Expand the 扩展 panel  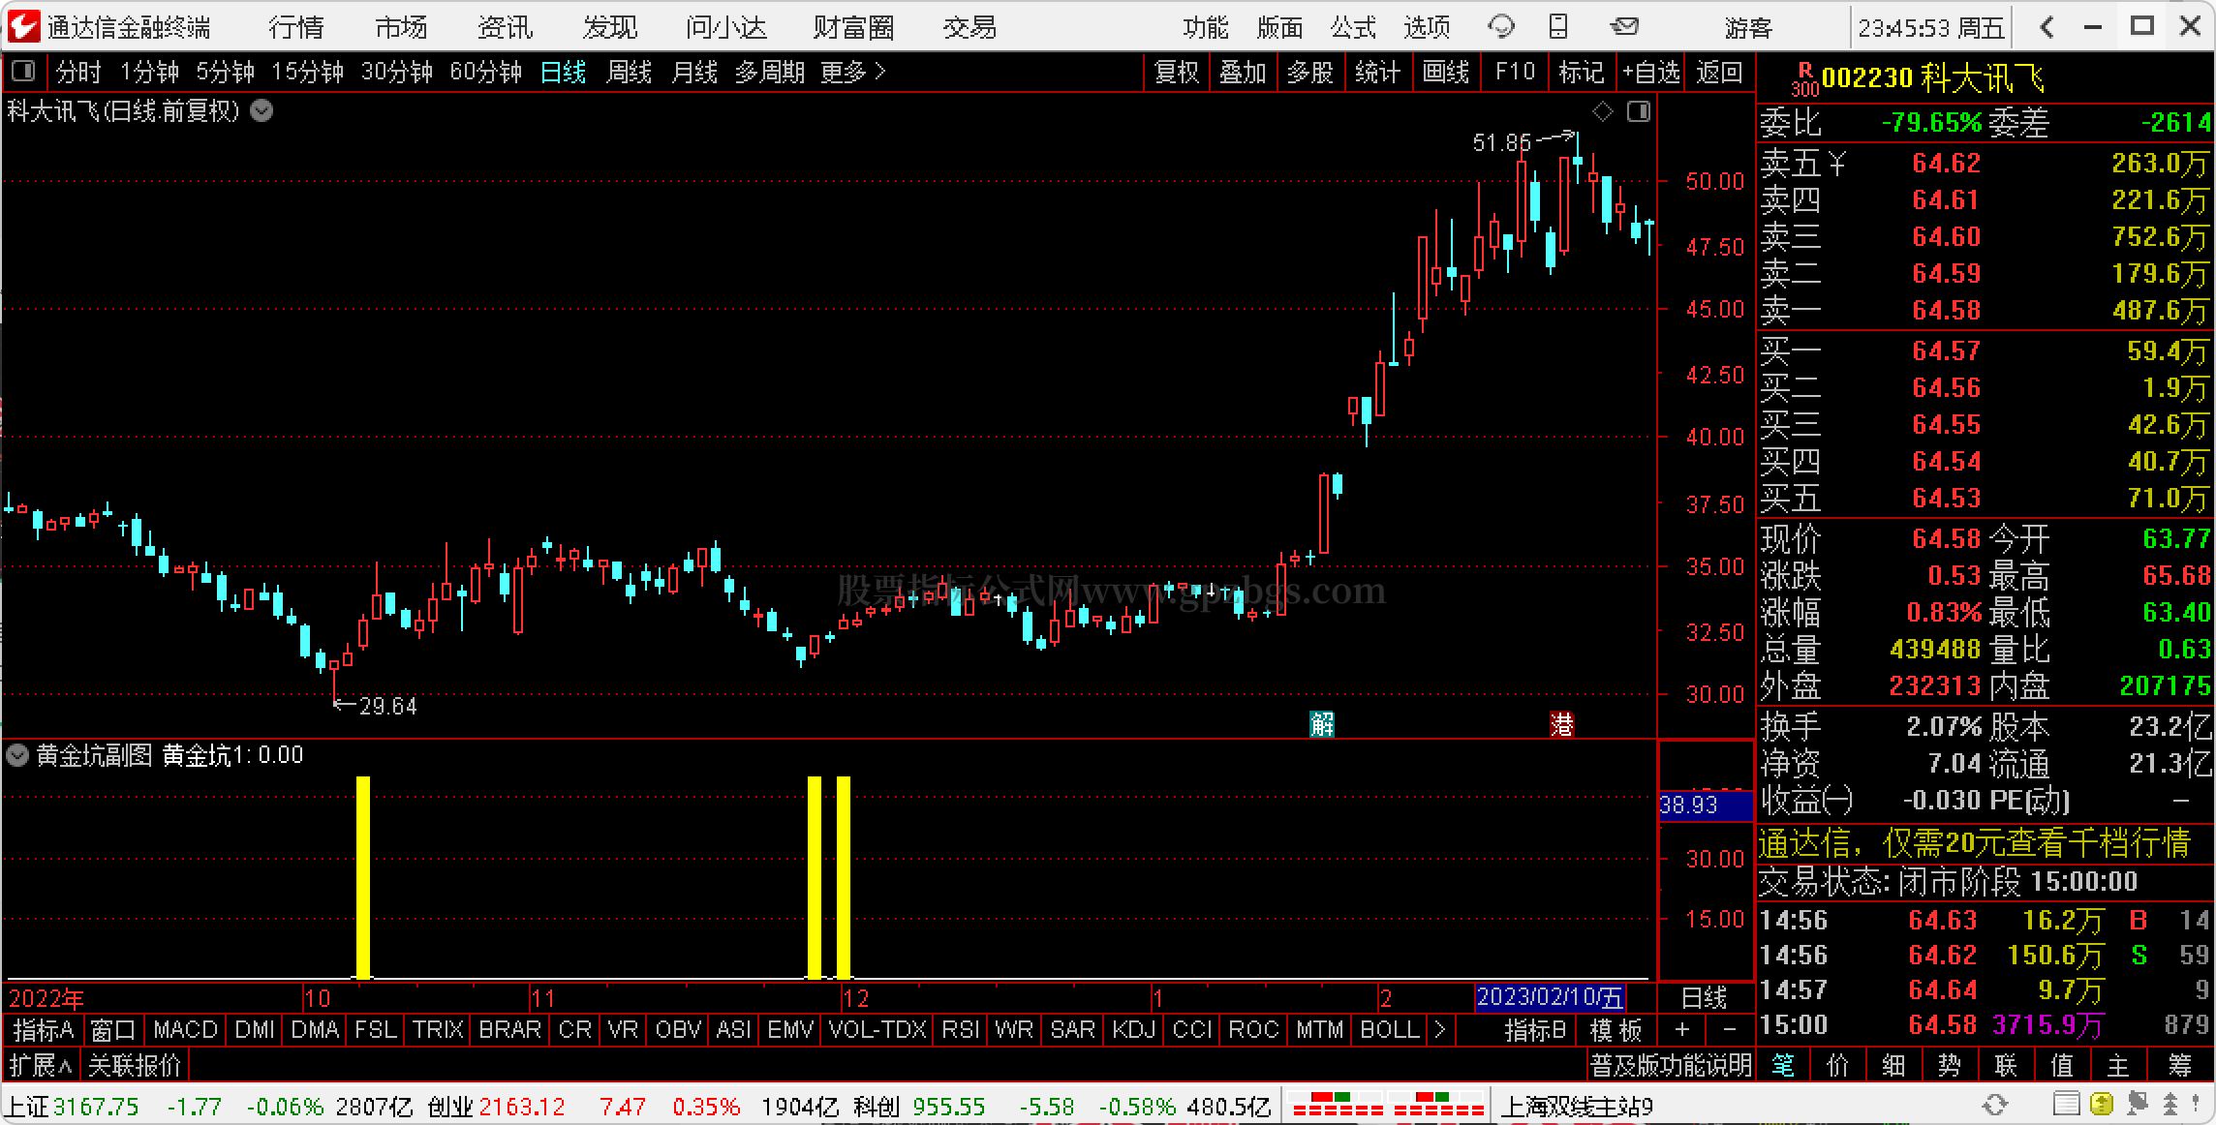point(41,1066)
